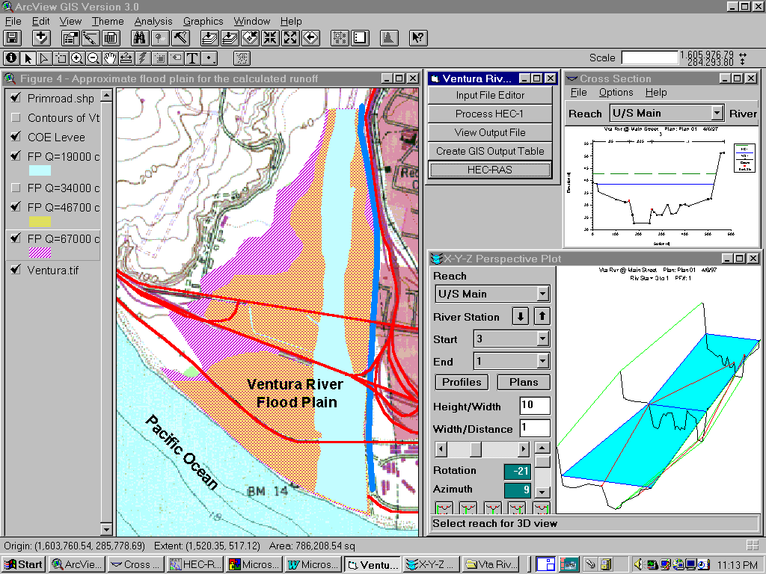The height and width of the screenshot is (574, 766).
Task: Click the FP Q=67000 purple legend swatch
Action: point(40,253)
